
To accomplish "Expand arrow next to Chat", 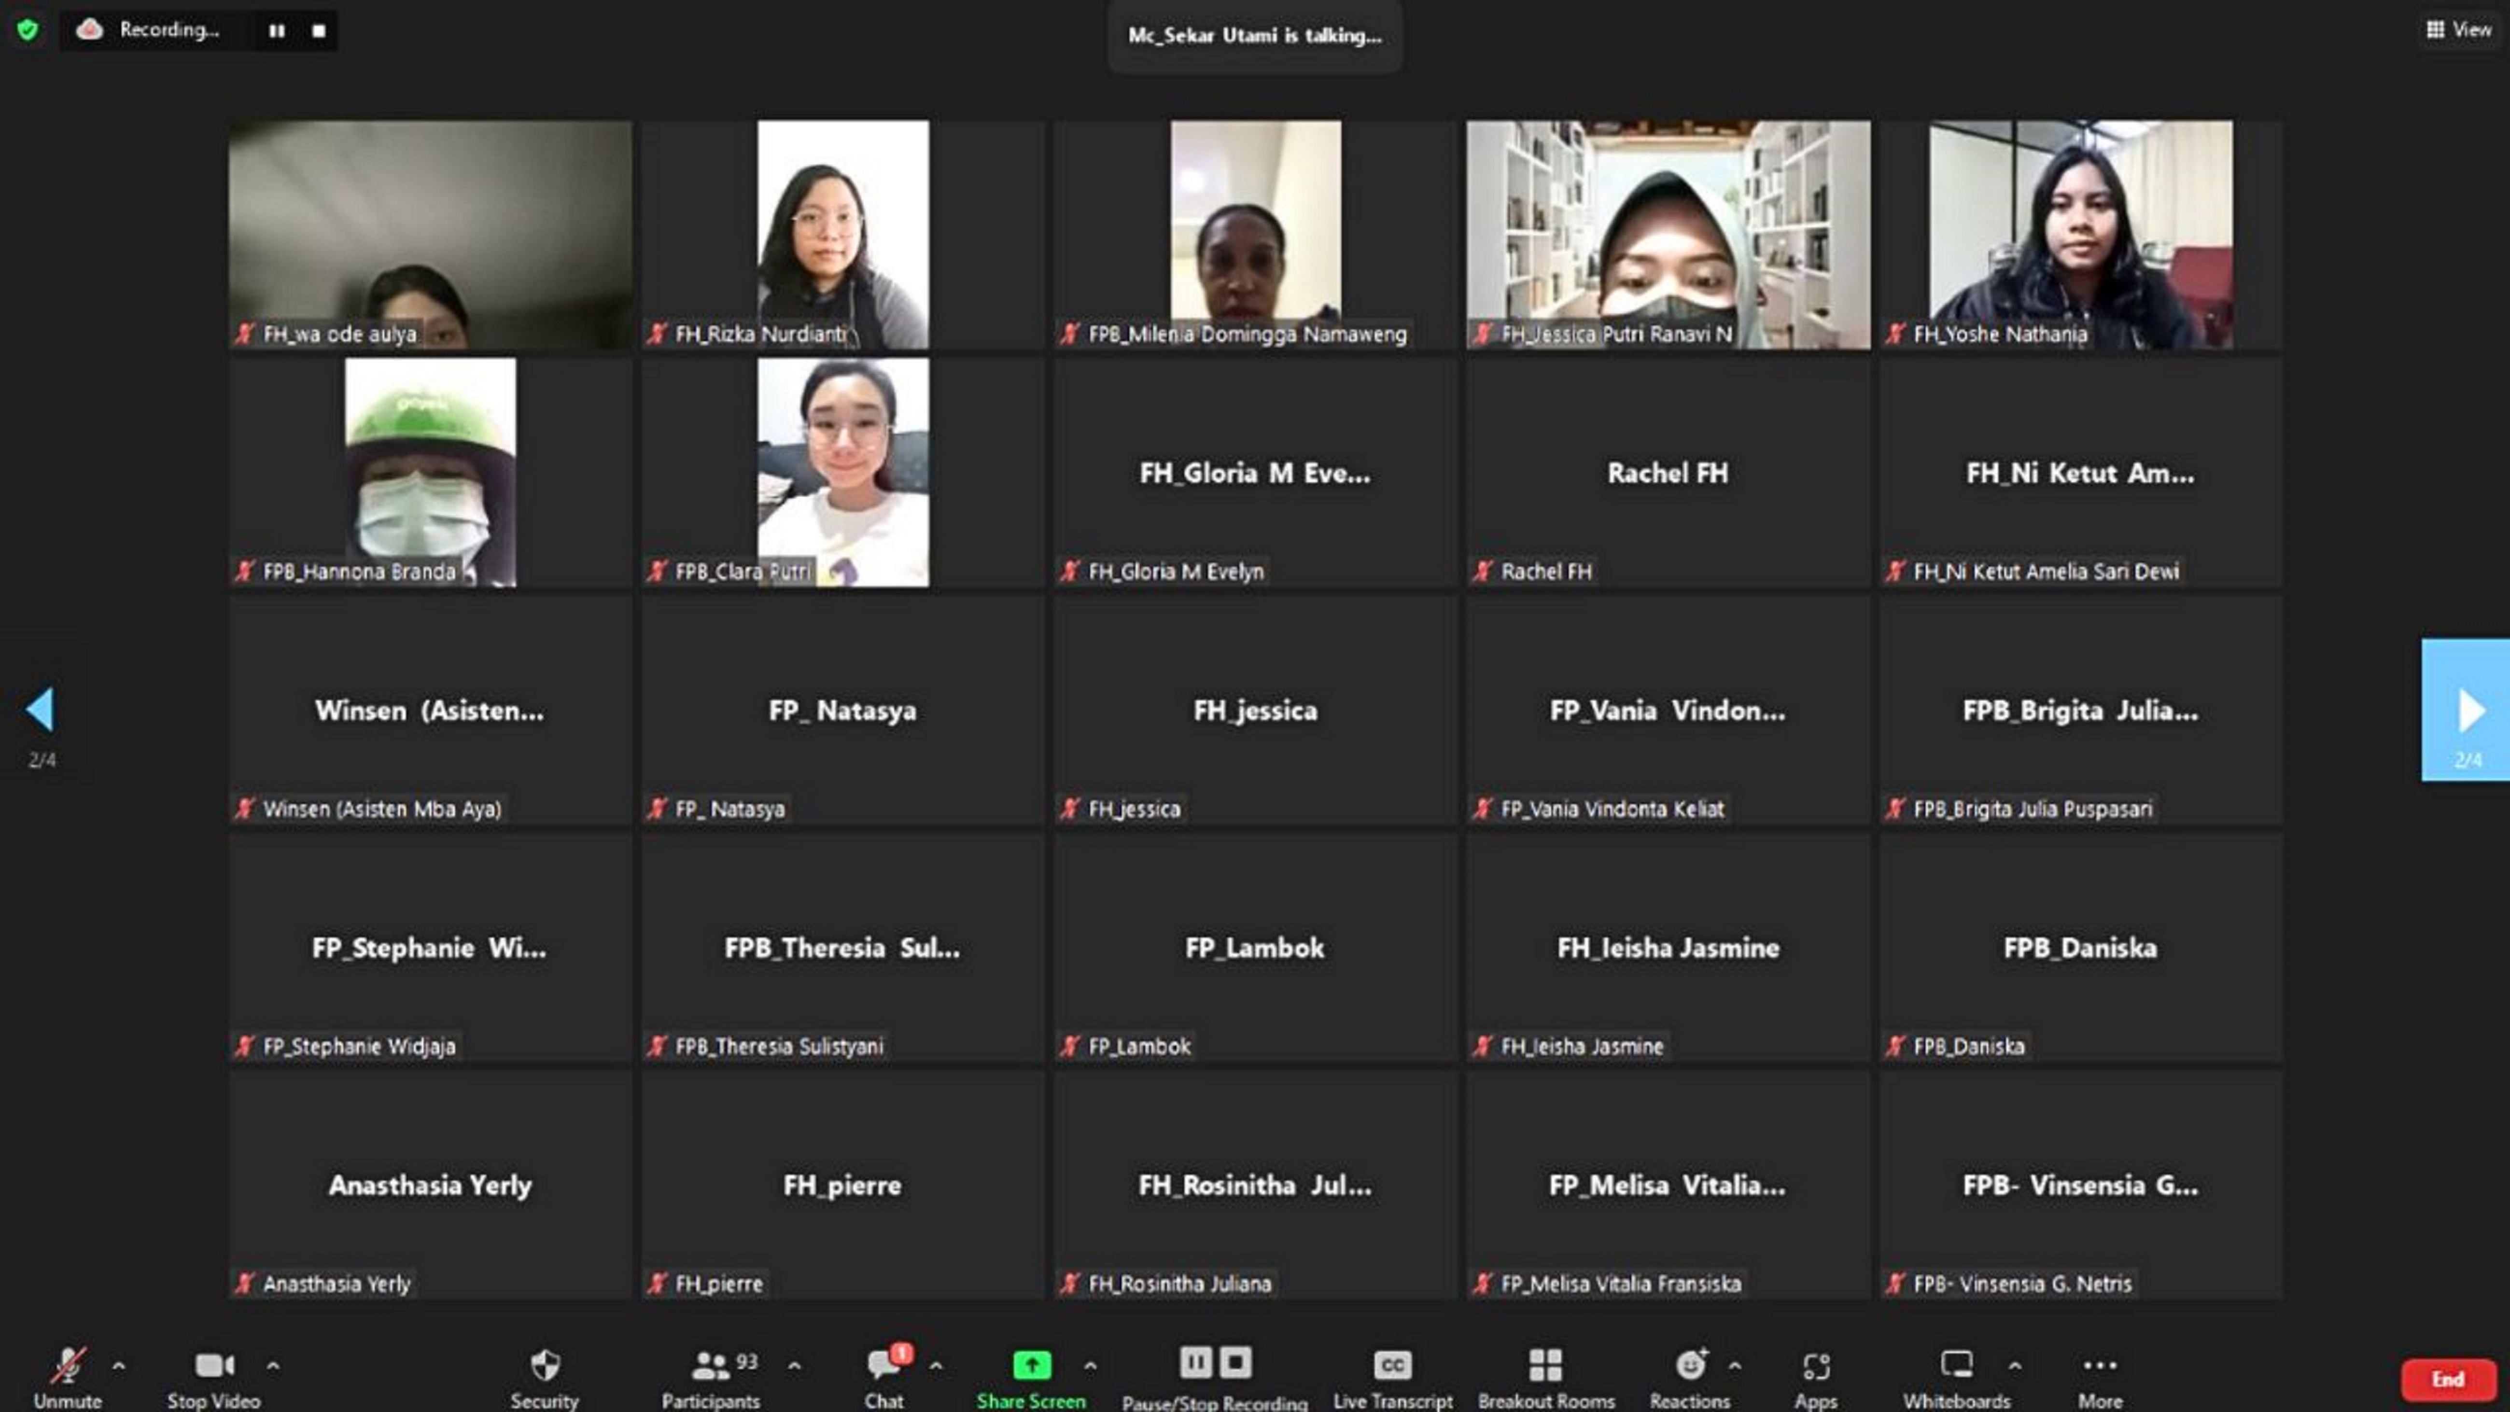I will point(936,1366).
